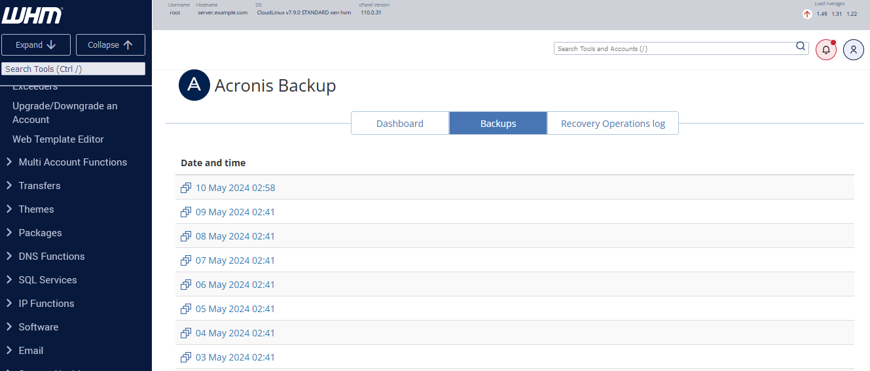Click backup icon next to 10 May 2024 02:58

click(186, 188)
